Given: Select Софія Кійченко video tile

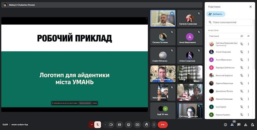Looking at the screenshot, I should click(x=163, y=55).
